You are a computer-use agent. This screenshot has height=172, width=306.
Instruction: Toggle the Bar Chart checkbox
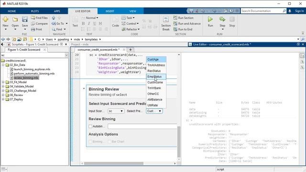click(109, 141)
